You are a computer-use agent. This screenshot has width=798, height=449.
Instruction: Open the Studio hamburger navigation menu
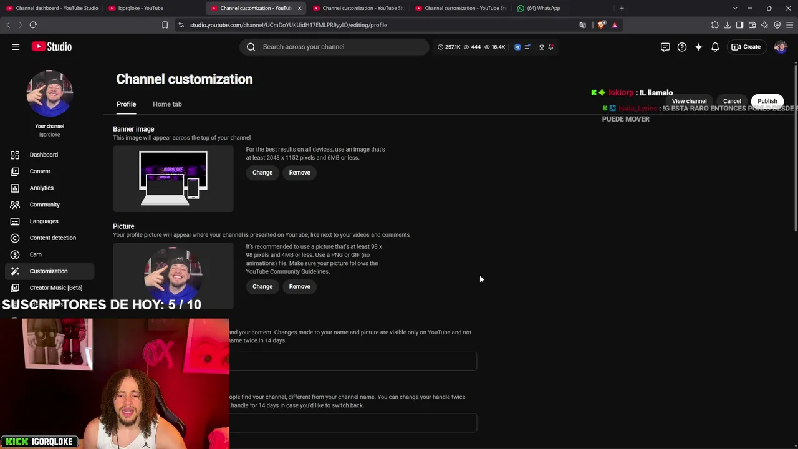click(x=16, y=47)
